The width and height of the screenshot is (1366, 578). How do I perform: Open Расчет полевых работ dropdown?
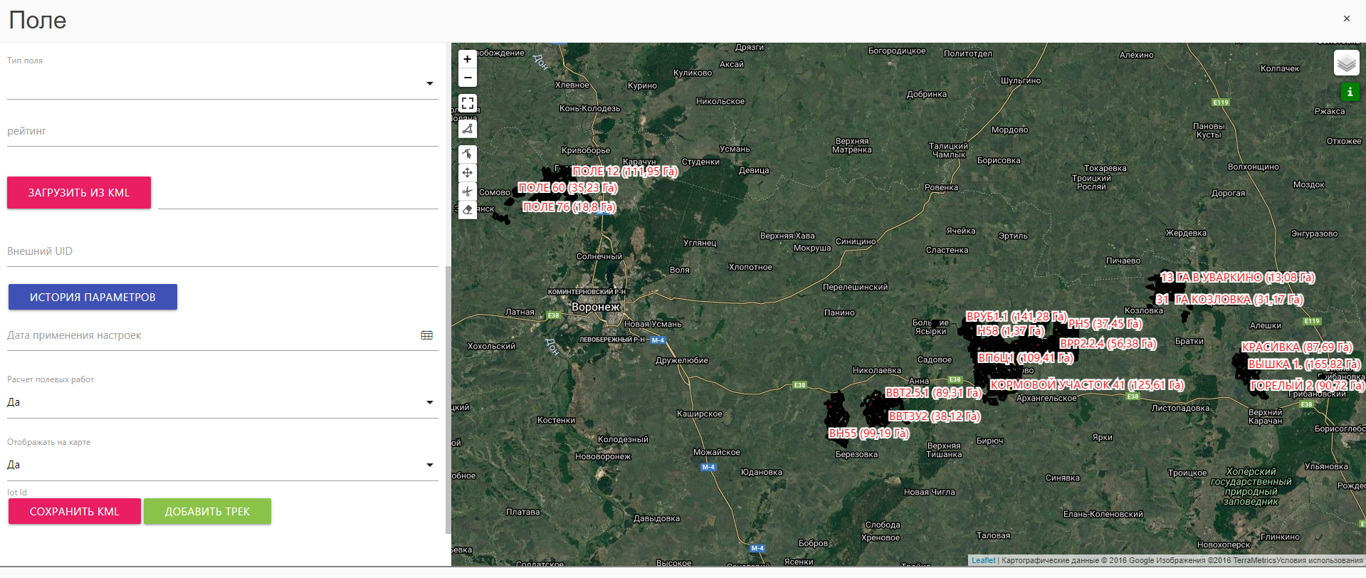coord(430,403)
